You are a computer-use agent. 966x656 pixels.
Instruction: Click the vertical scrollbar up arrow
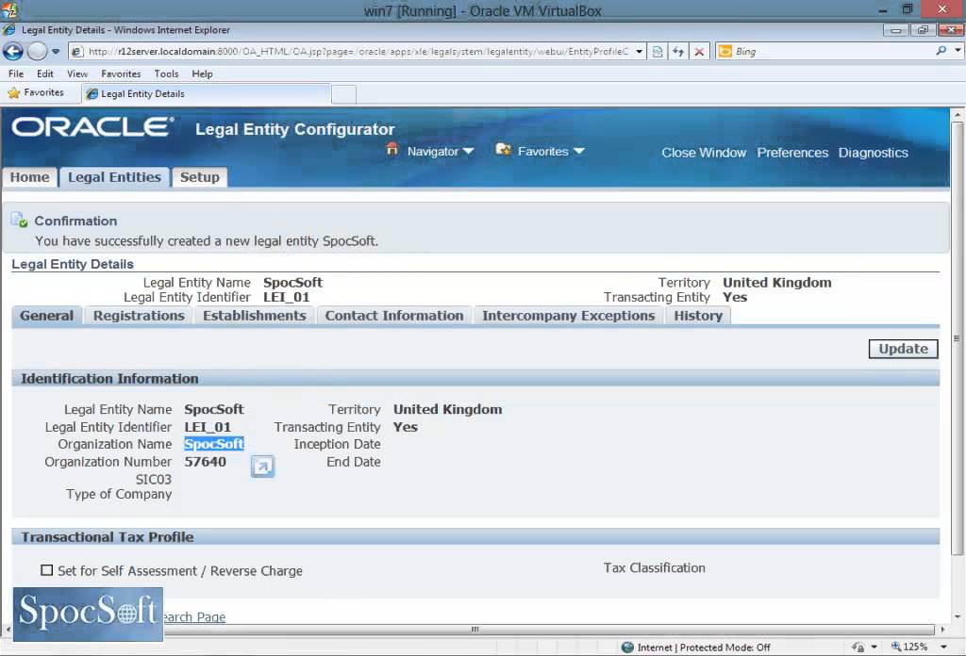click(958, 114)
